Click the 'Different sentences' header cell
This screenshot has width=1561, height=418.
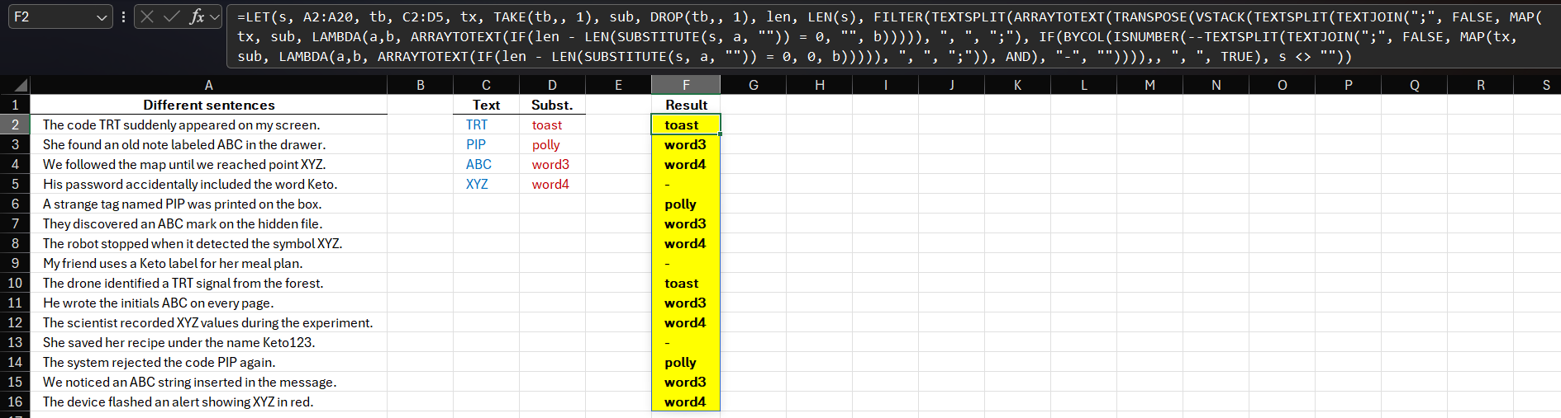point(209,105)
